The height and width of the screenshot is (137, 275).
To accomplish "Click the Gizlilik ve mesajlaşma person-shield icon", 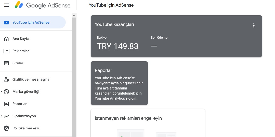I will [x=6, y=80].
